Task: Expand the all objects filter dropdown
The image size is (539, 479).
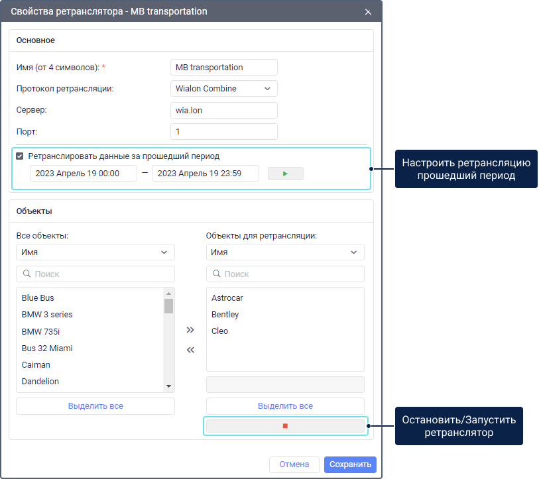Action: (95, 252)
